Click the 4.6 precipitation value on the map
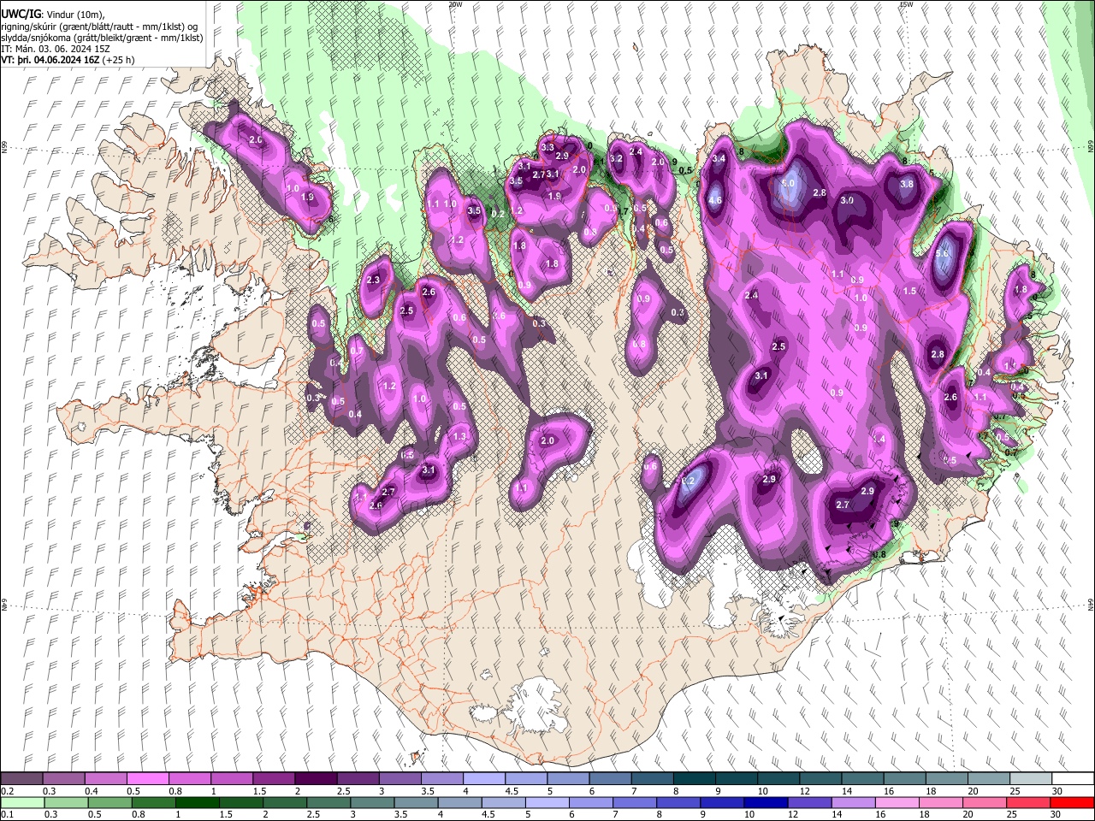The height and width of the screenshot is (821, 1095). pos(716,201)
